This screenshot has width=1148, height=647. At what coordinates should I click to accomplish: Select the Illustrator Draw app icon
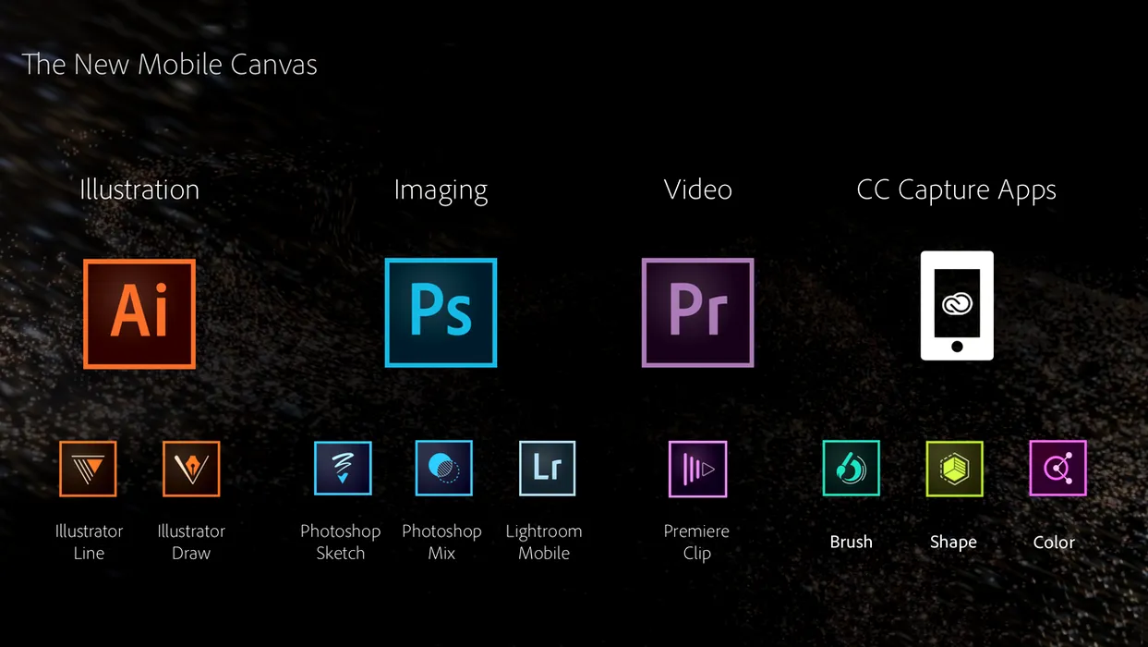point(191,469)
